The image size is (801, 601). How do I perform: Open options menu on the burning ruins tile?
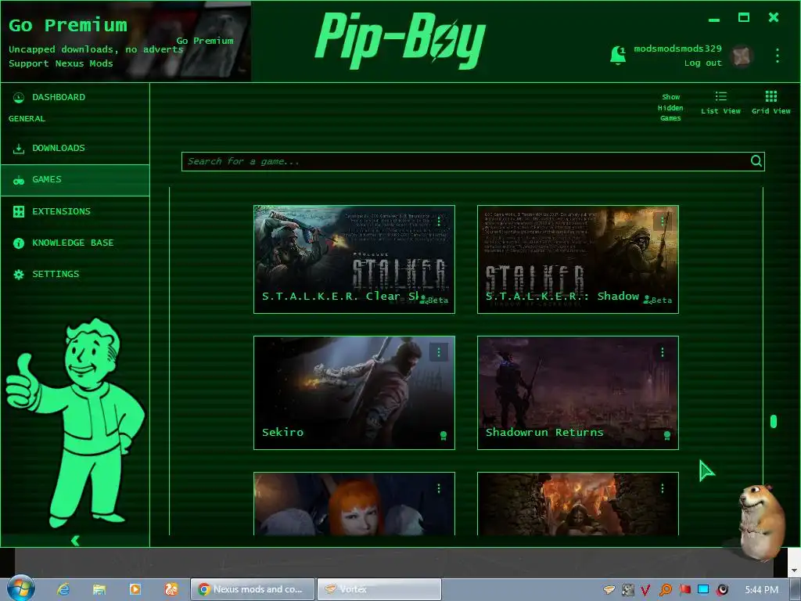pos(663,488)
